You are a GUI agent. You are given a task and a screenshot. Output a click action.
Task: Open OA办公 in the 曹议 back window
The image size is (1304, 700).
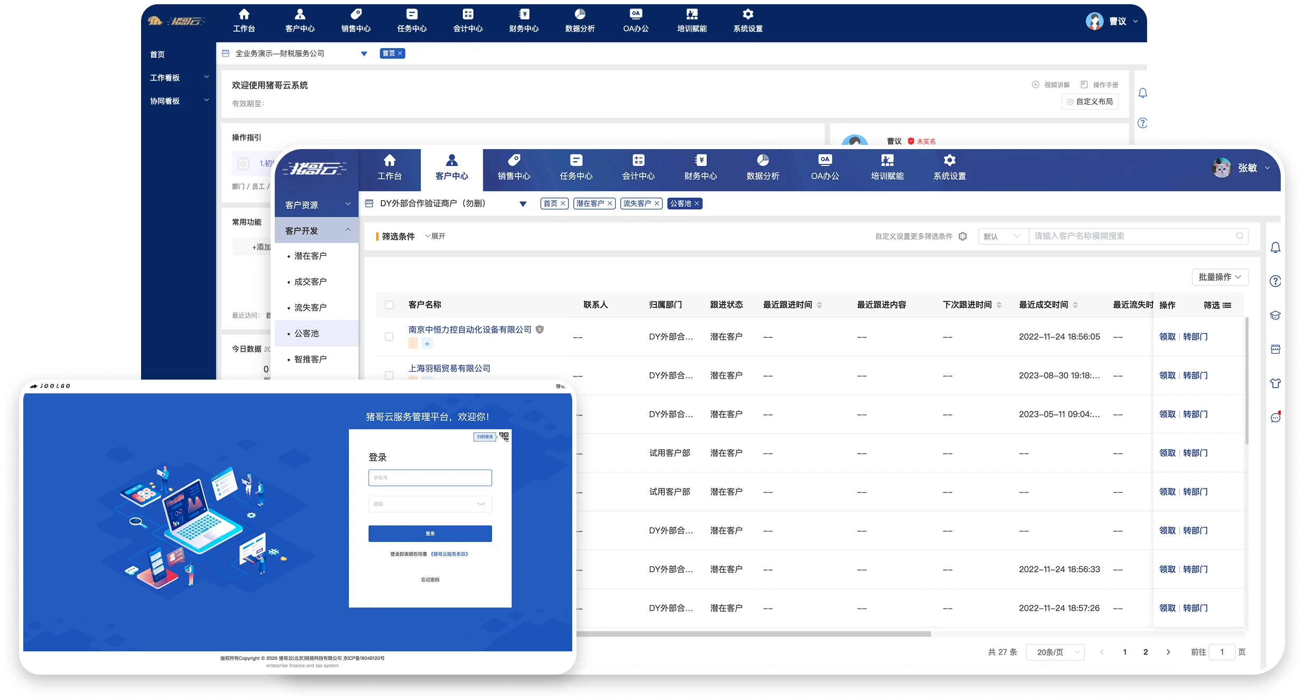[x=636, y=21]
